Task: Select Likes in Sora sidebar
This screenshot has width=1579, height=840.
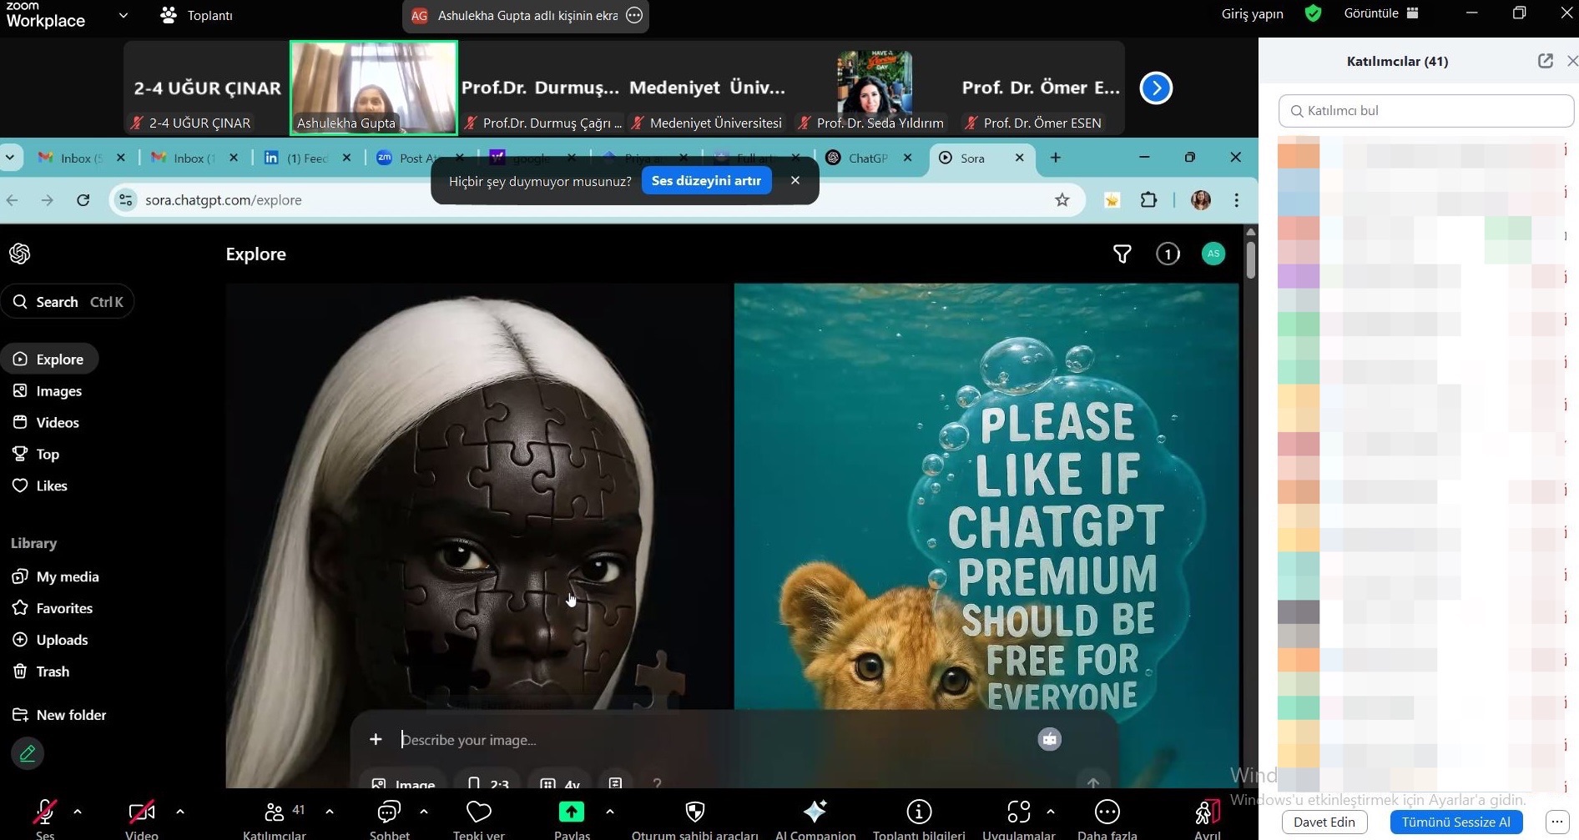Action: (x=40, y=486)
